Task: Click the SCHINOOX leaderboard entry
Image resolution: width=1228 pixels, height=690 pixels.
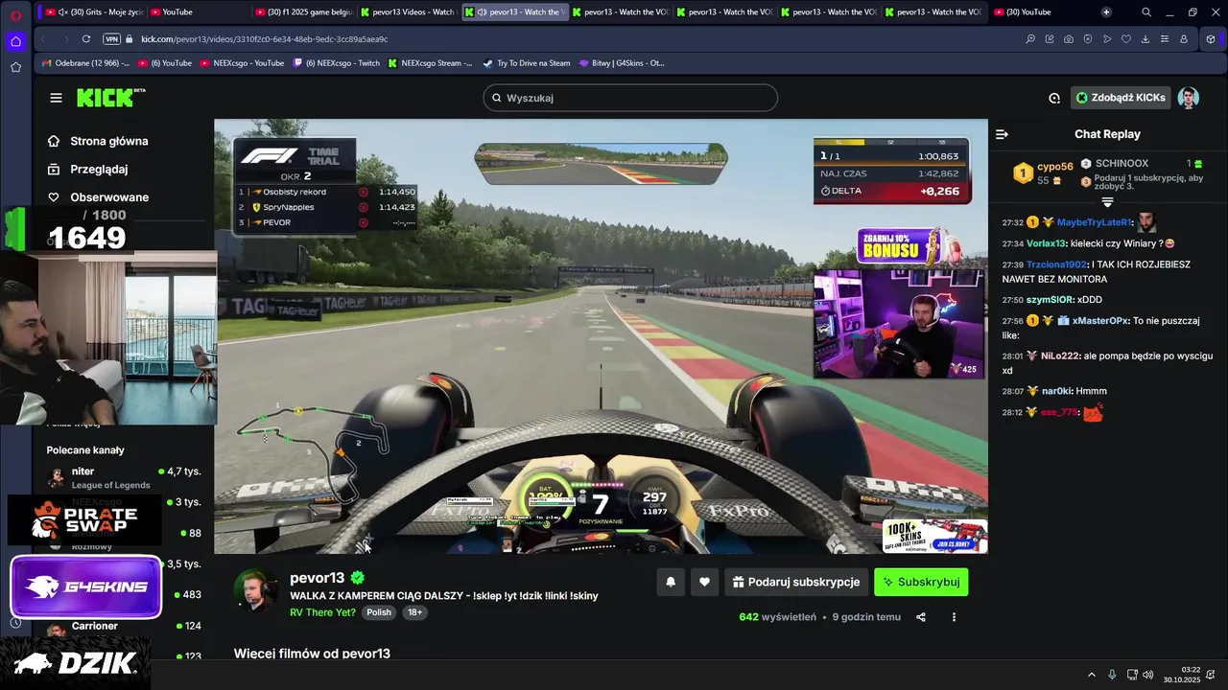Action: (x=1122, y=164)
